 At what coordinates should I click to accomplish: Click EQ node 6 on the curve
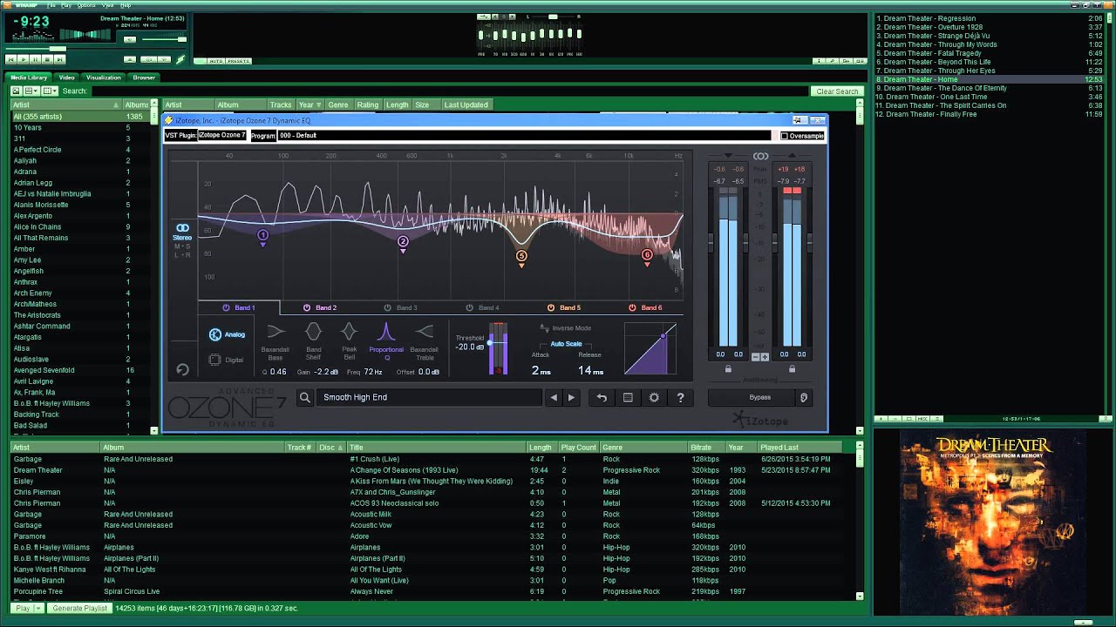[x=647, y=255]
